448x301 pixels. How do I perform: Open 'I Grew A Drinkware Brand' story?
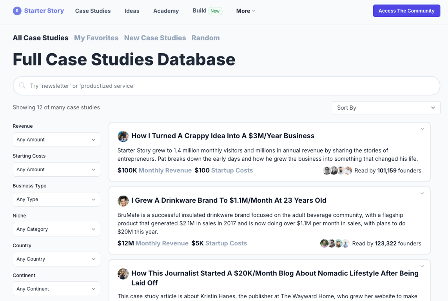tap(229, 201)
